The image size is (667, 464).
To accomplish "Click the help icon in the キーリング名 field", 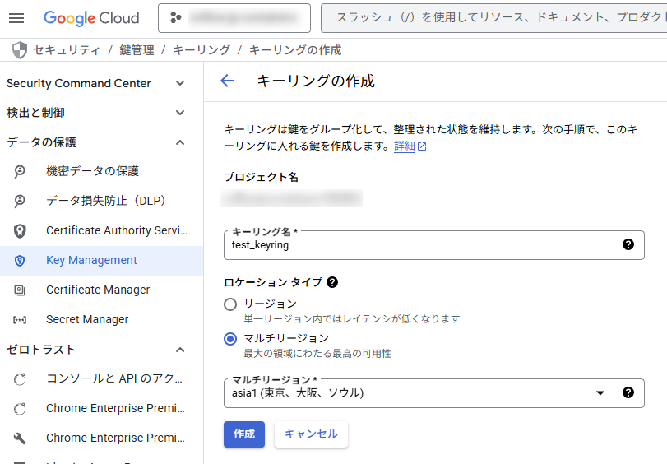I will click(628, 244).
